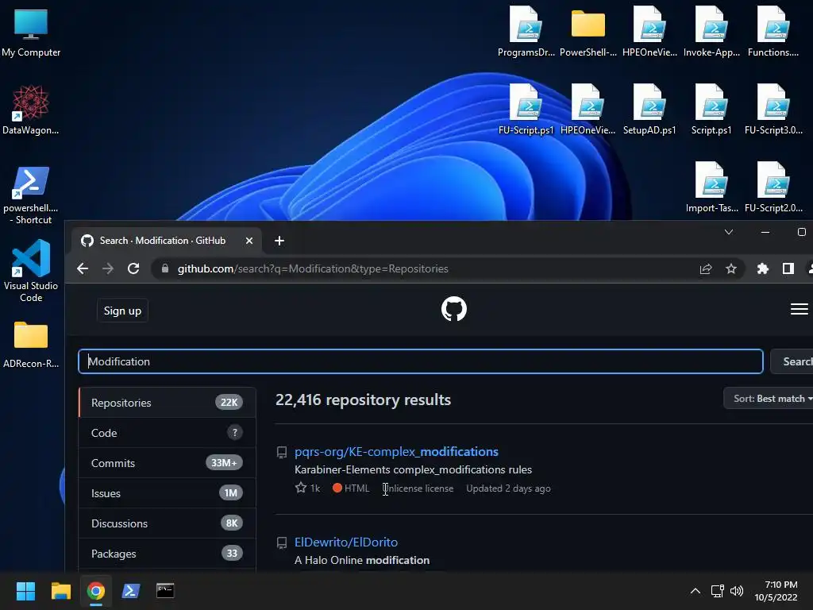Bookmark this page with star icon
The width and height of the screenshot is (813, 610).
click(x=731, y=268)
